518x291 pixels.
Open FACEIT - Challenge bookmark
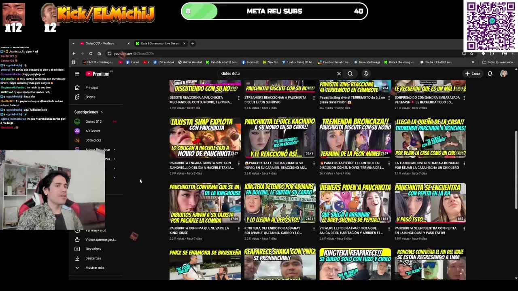tap(98, 62)
